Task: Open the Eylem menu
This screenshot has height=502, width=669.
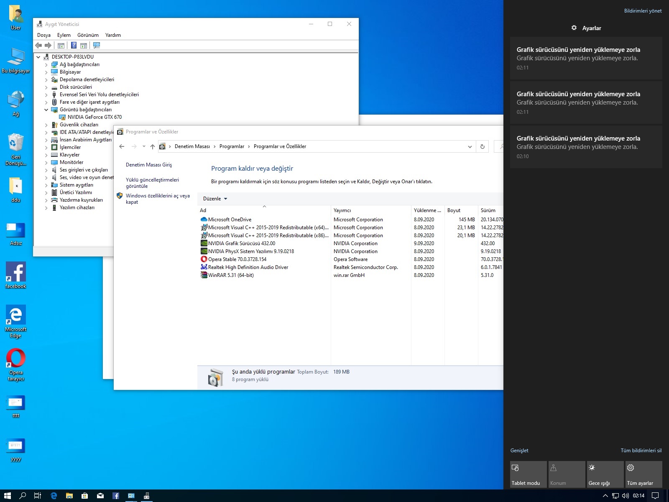Action: click(x=64, y=35)
